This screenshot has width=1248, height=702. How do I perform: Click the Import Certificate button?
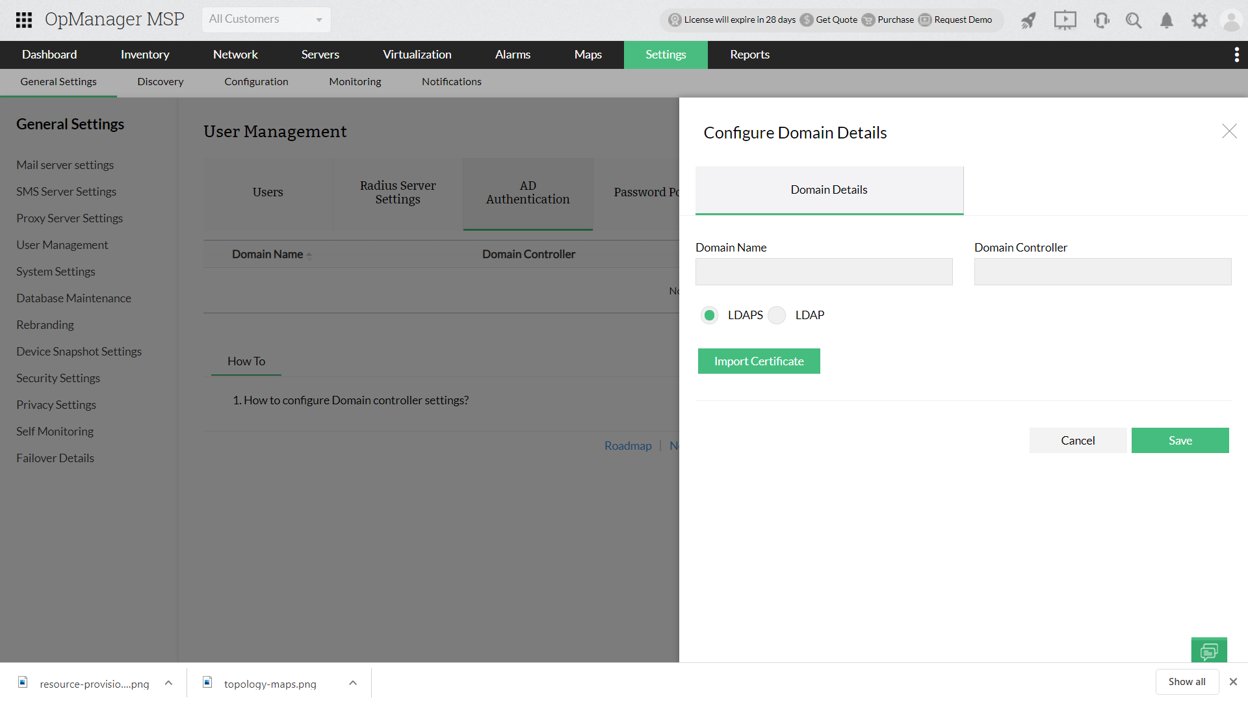click(759, 361)
